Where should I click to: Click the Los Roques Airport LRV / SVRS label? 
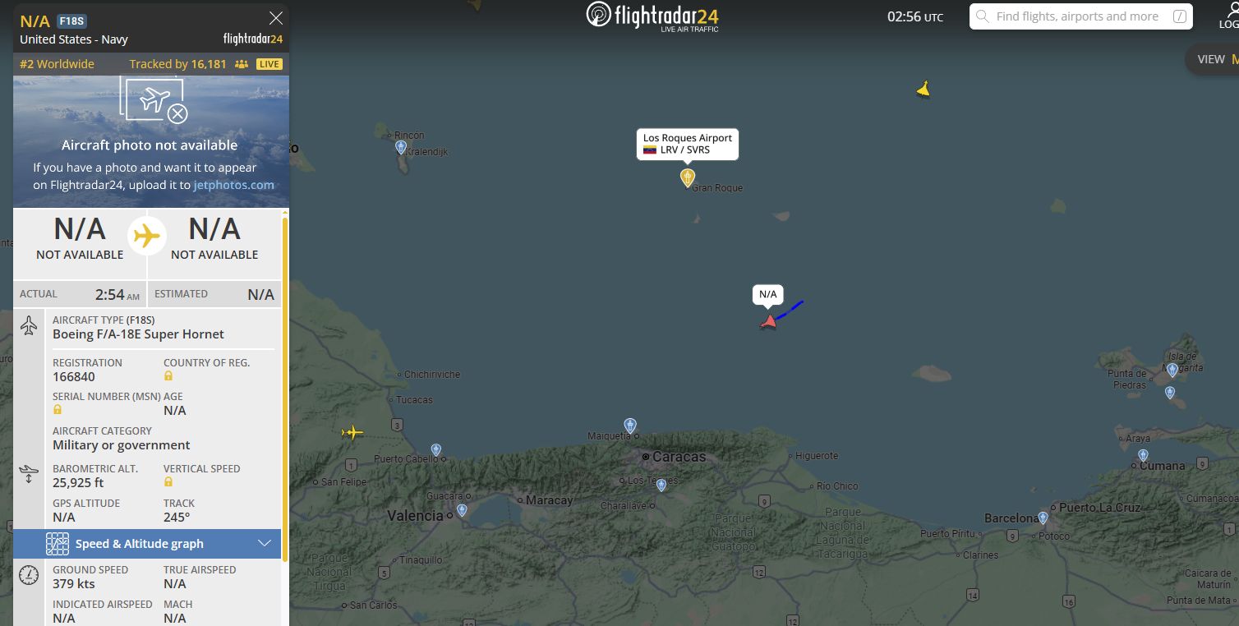688,144
